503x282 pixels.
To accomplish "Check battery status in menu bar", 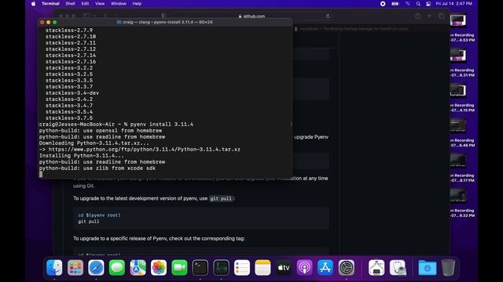I will [395, 3].
